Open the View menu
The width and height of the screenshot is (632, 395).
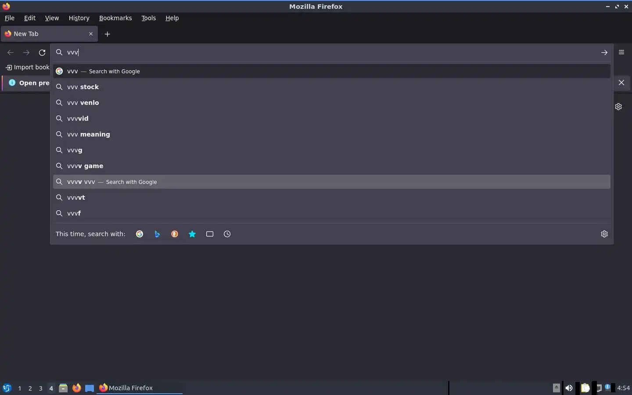click(x=52, y=18)
